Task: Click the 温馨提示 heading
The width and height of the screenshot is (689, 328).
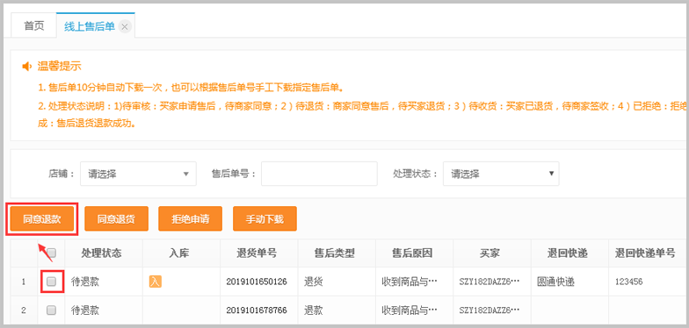Action: [x=60, y=67]
